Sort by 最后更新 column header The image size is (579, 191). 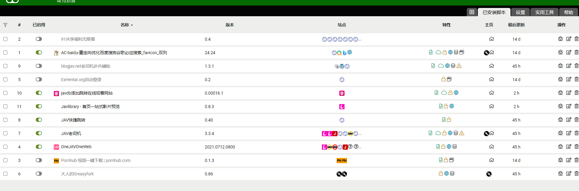pos(516,25)
